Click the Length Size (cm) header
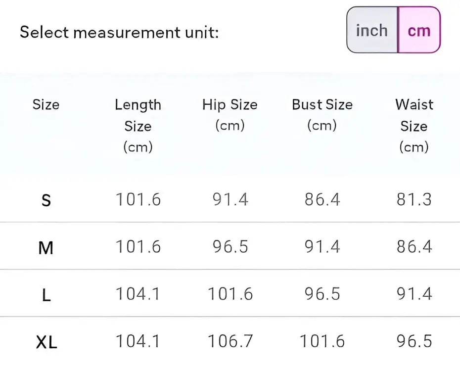Screen dimensions: 460x373 click(x=138, y=126)
